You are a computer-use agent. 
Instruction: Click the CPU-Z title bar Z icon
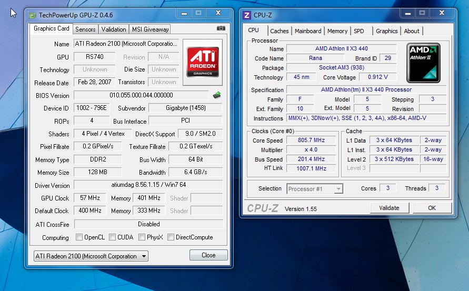247,15
